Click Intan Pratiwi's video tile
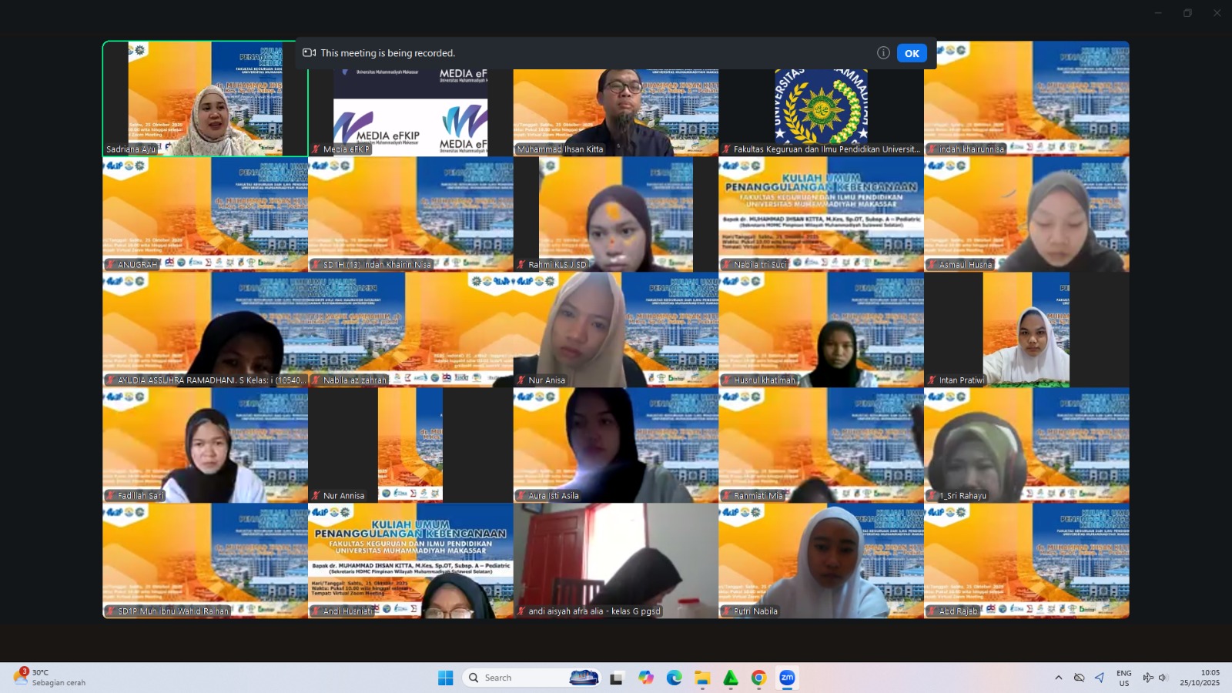Image resolution: width=1232 pixels, height=693 pixels. [x=1026, y=330]
